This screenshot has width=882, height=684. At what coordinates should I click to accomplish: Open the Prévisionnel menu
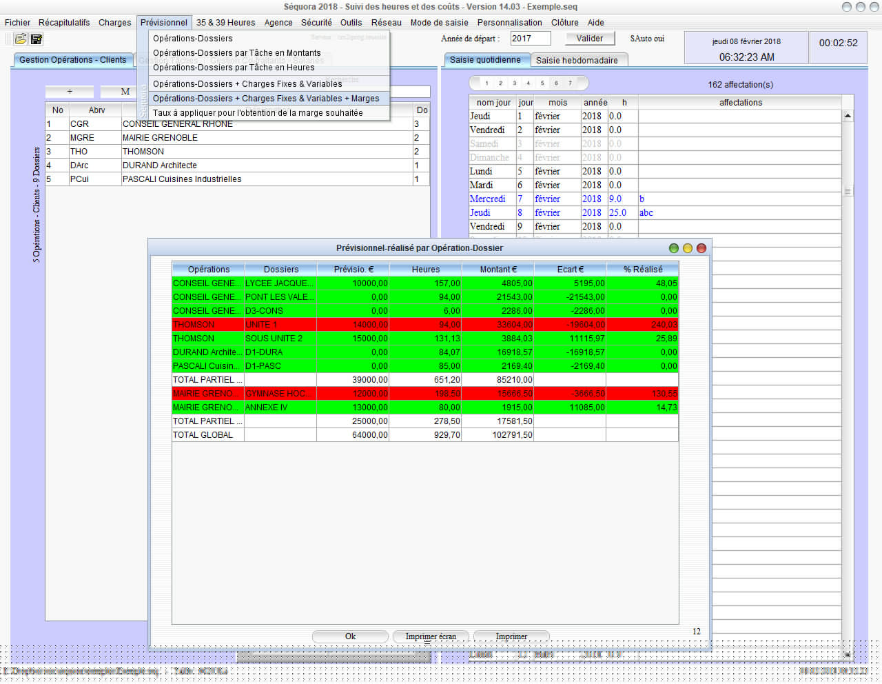[x=164, y=23]
